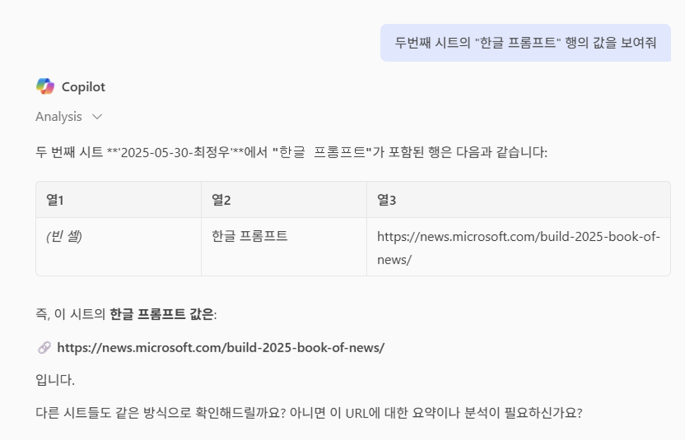
Task: Open the Analysis details label
Action: point(58,117)
